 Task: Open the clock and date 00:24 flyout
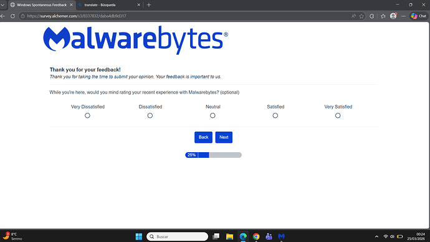point(416,236)
